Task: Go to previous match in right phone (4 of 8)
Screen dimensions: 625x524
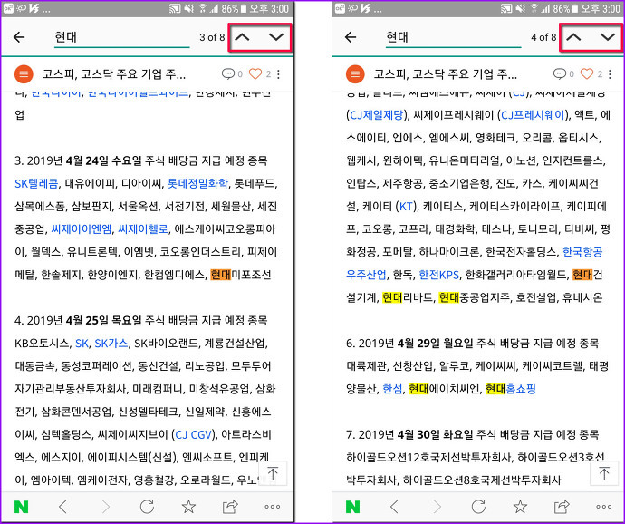Action: click(x=573, y=37)
